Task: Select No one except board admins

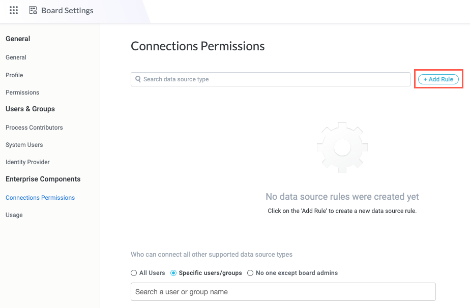Action: click(250, 273)
